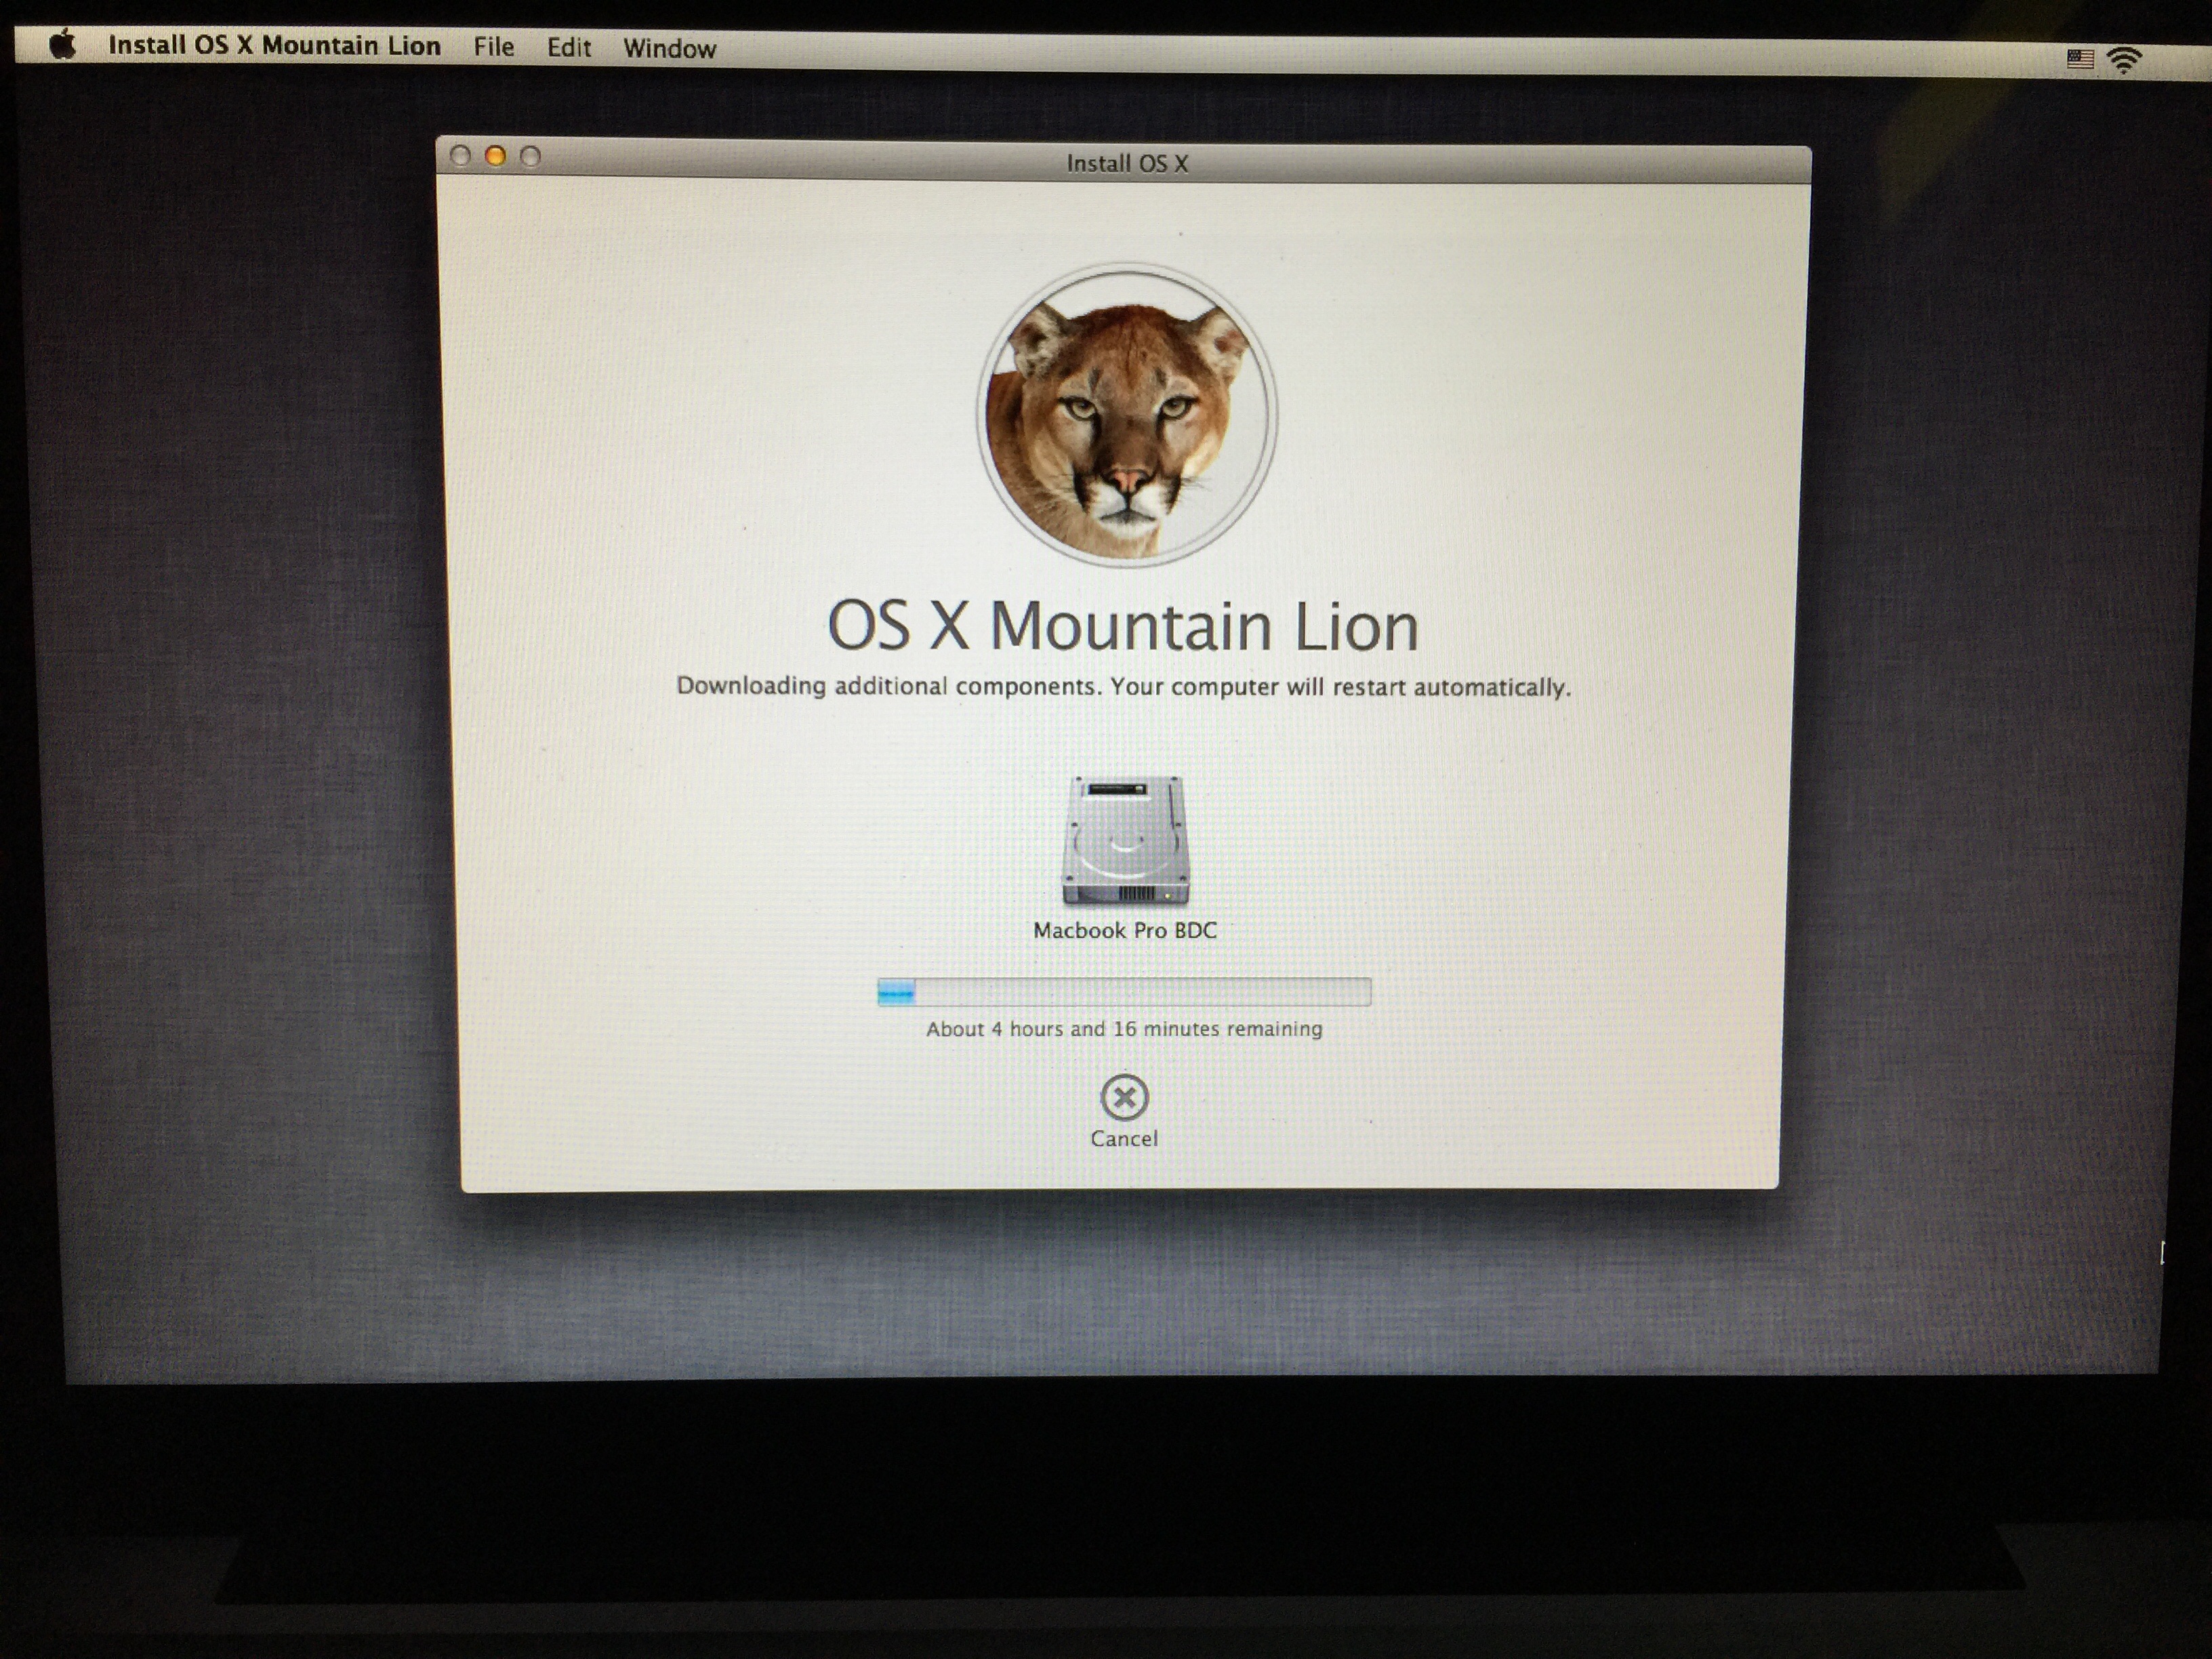This screenshot has height=1659, width=2212.
Task: Open the File menu
Action: pos(493,47)
